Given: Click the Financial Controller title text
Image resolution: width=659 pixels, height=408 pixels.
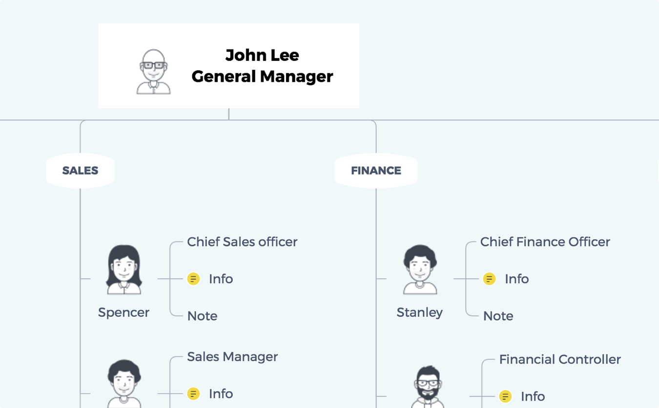Looking at the screenshot, I should (560, 360).
